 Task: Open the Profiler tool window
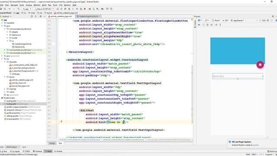click(x=58, y=151)
